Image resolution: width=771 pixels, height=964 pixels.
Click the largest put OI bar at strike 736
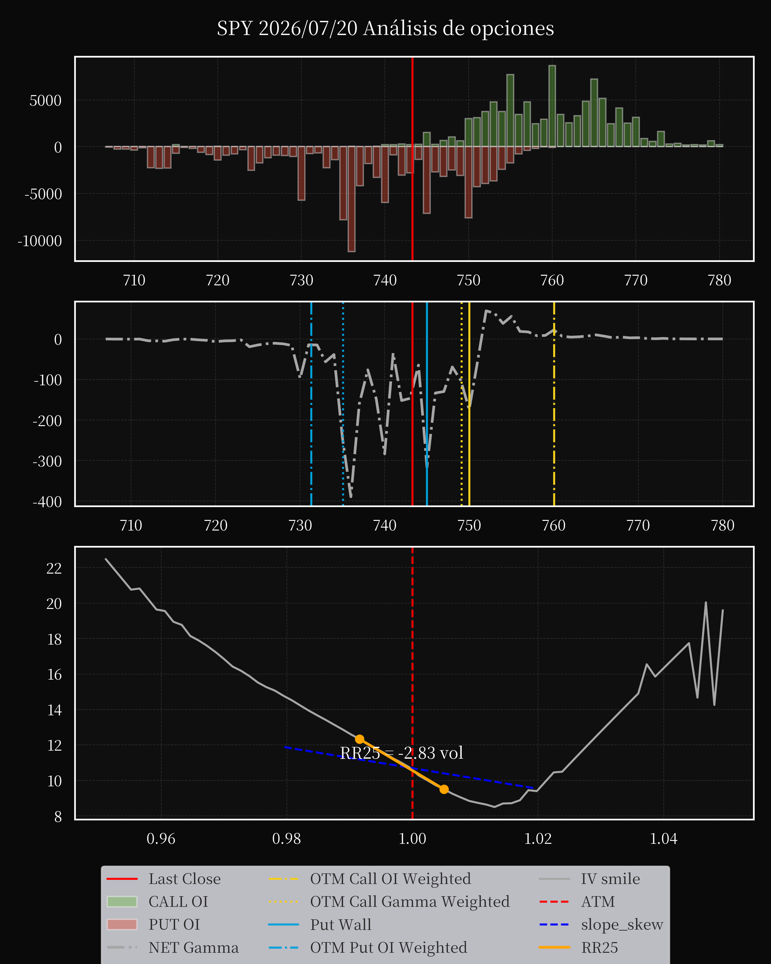(352, 199)
